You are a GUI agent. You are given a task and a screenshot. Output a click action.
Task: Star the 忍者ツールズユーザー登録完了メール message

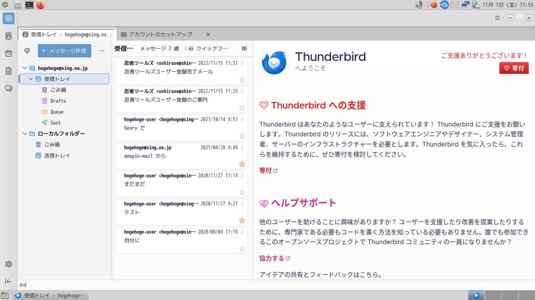[242, 80]
